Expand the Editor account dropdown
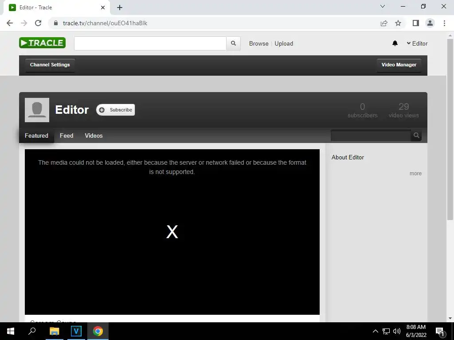This screenshot has width=454, height=340. [417, 43]
